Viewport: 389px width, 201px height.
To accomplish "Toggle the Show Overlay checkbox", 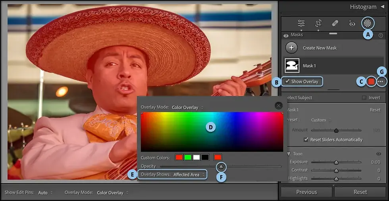I will point(287,81).
